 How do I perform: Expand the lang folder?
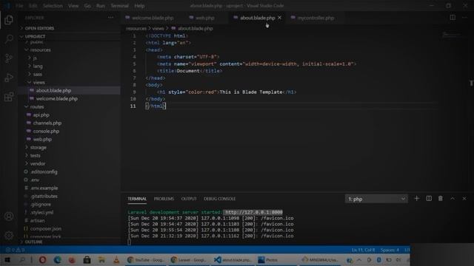click(38, 66)
